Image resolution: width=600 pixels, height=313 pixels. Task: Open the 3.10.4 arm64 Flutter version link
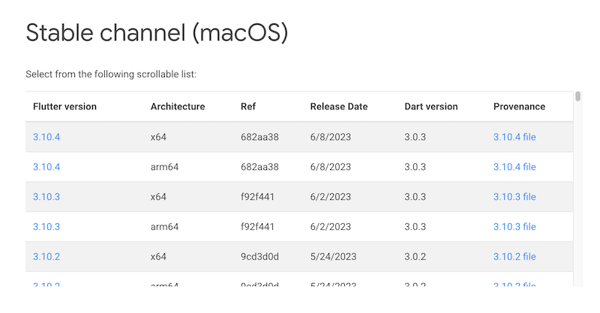[x=46, y=167]
